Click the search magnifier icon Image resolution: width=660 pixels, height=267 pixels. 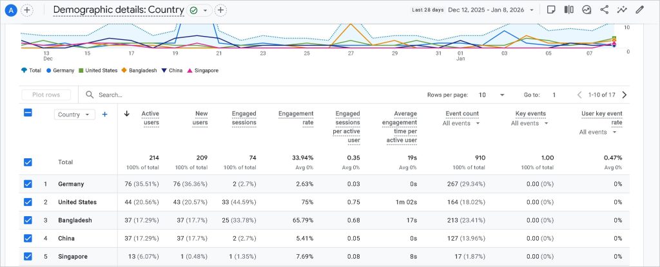pyautogui.click(x=90, y=95)
